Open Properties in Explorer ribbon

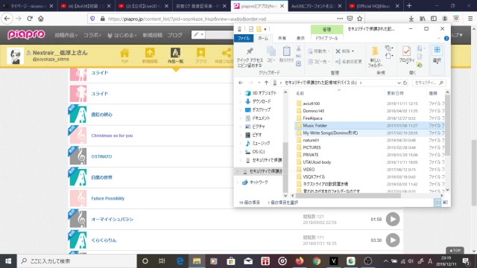pos(406,54)
